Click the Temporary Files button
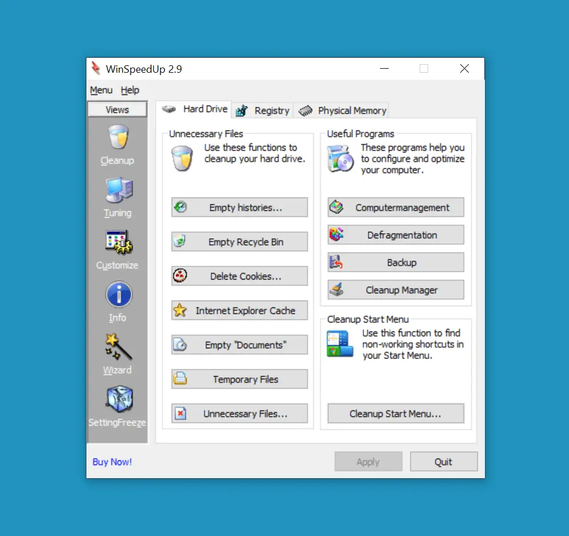The height and width of the screenshot is (536, 569). pyautogui.click(x=239, y=379)
